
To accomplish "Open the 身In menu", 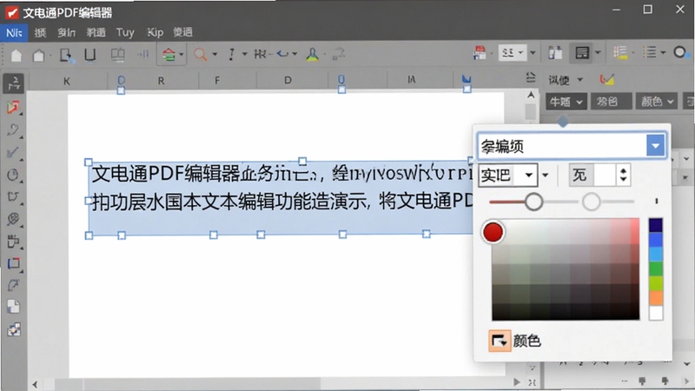I will coord(67,32).
